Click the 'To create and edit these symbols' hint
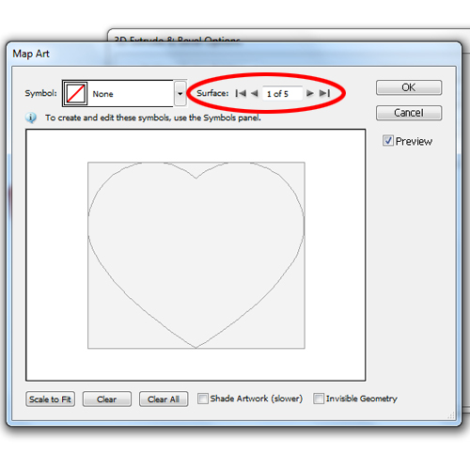Screen dimensions: 470x470 click(153, 117)
